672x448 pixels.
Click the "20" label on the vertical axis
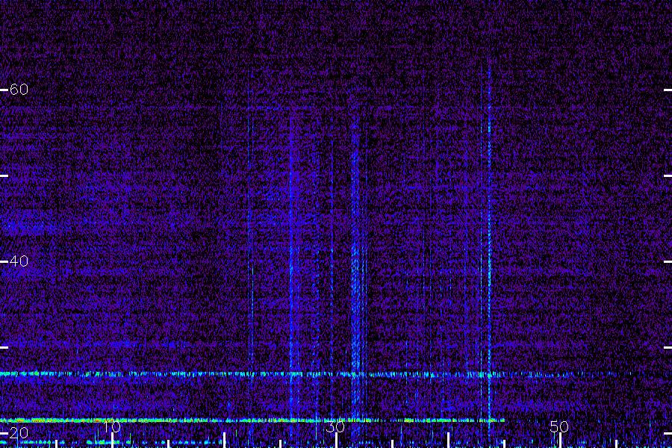pyautogui.click(x=19, y=432)
